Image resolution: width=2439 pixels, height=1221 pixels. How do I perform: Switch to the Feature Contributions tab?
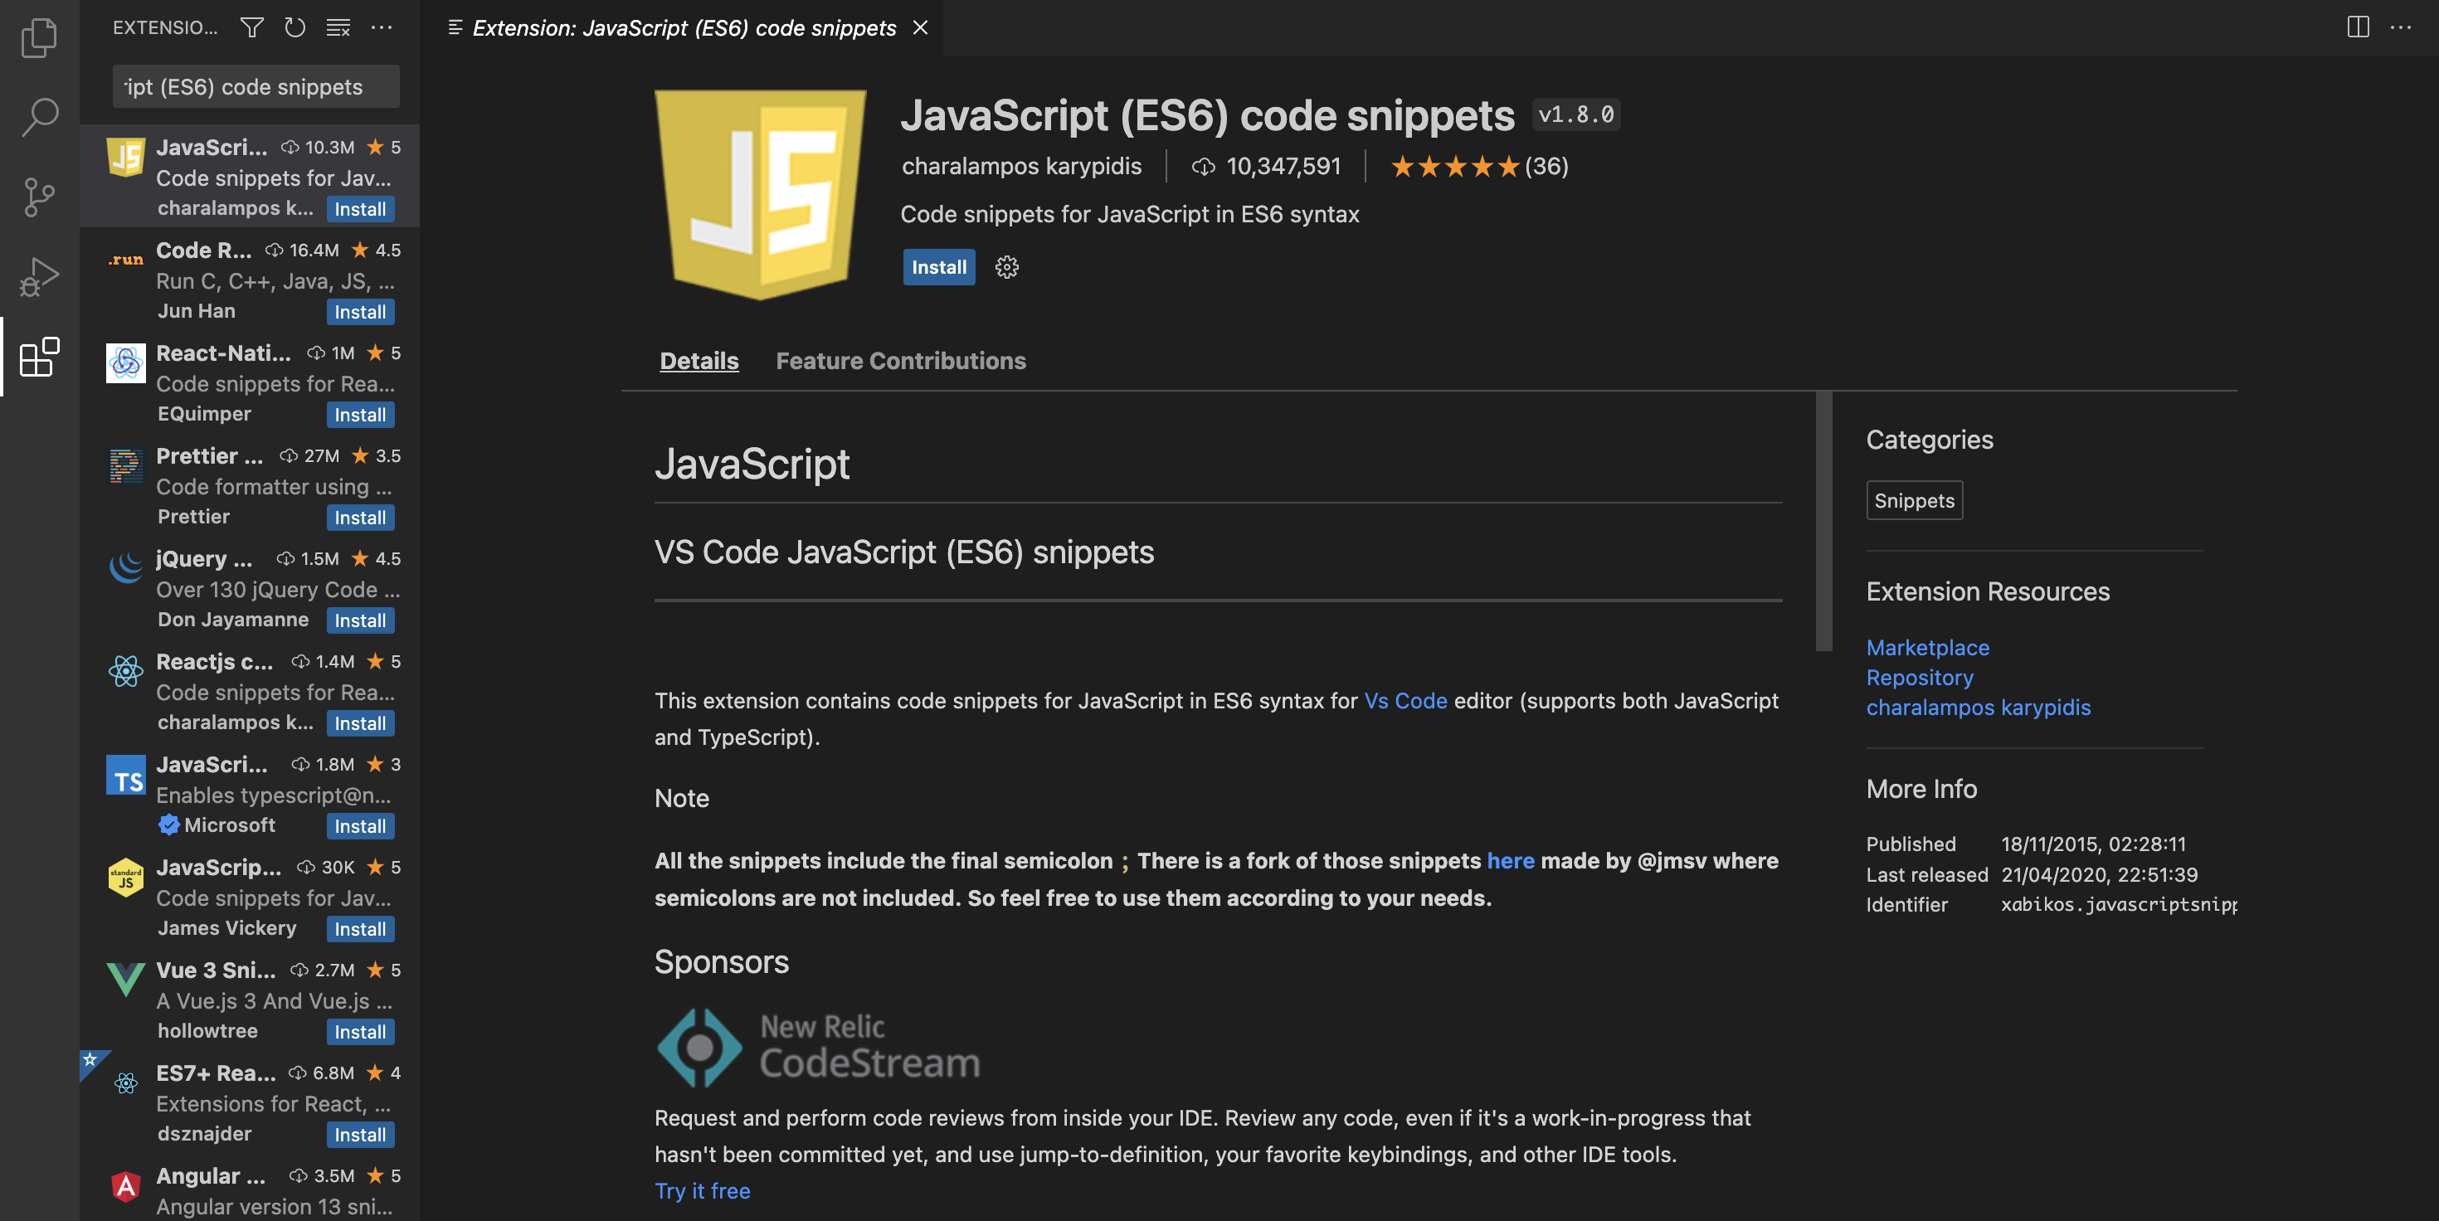coord(900,358)
